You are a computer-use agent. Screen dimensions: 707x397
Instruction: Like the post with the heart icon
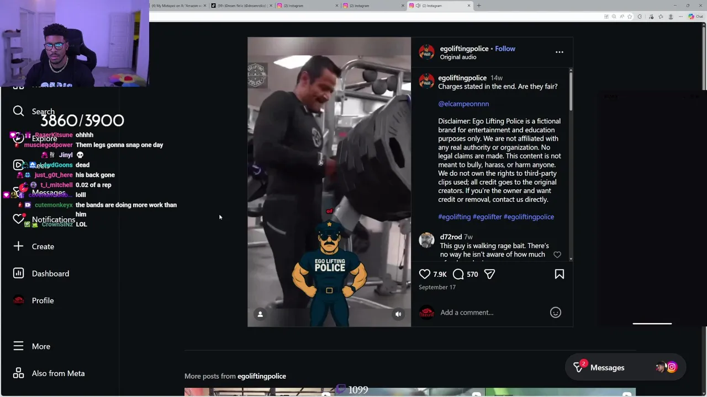[424, 274]
